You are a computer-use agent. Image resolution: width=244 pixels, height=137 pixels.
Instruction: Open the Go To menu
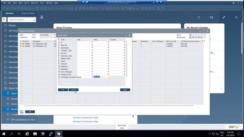click(x=27, y=3)
